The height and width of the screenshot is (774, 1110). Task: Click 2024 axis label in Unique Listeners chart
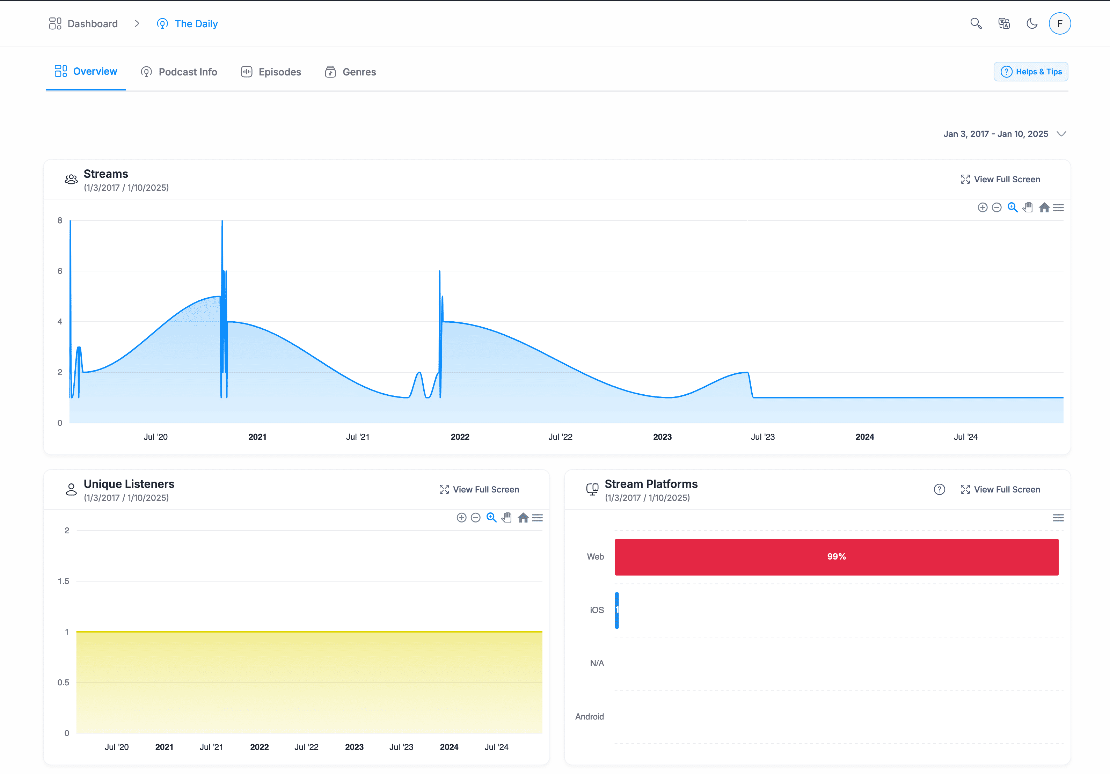click(x=449, y=747)
